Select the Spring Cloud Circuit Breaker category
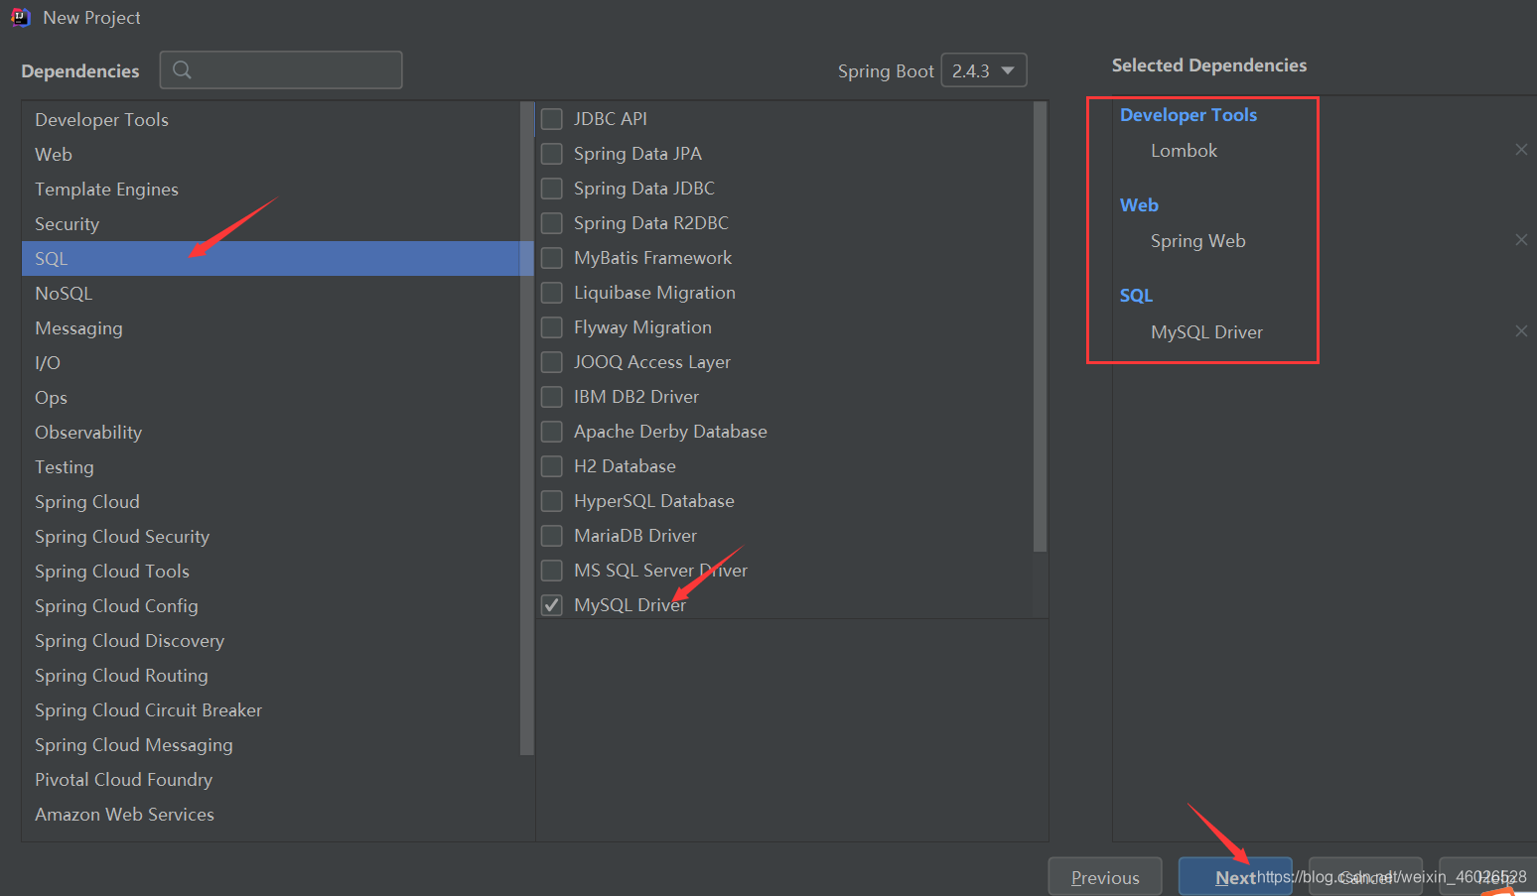 pyautogui.click(x=271, y=709)
